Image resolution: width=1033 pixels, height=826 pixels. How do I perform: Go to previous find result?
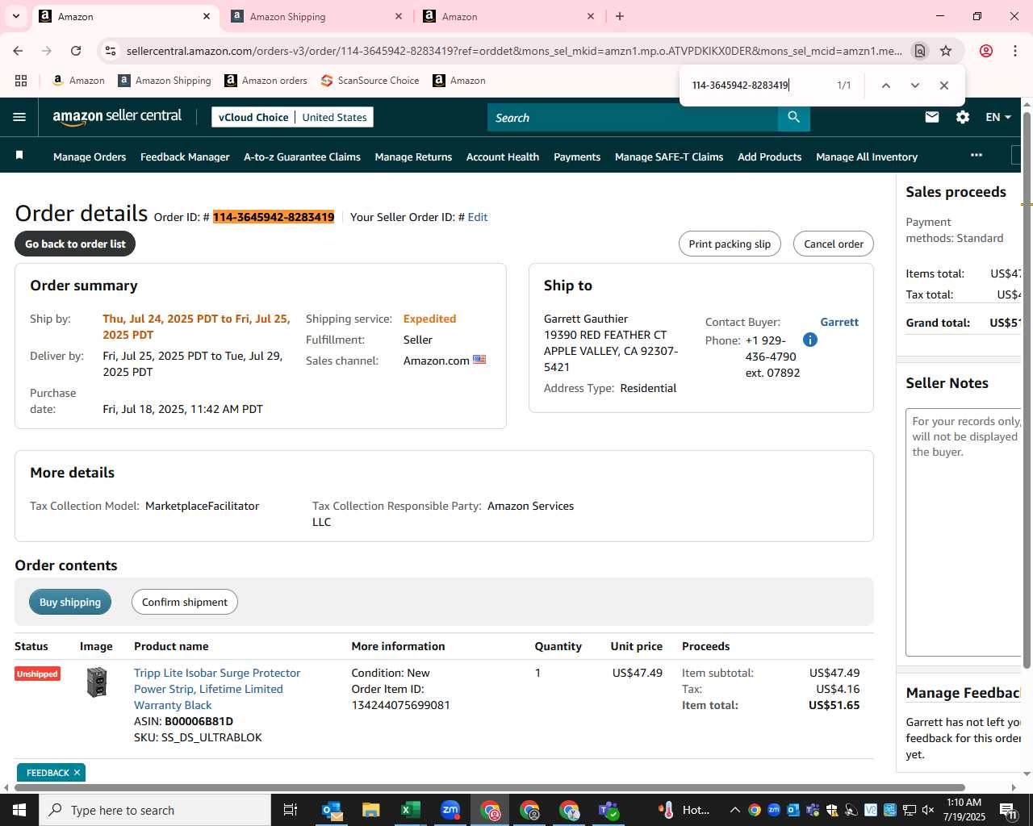pos(885,86)
